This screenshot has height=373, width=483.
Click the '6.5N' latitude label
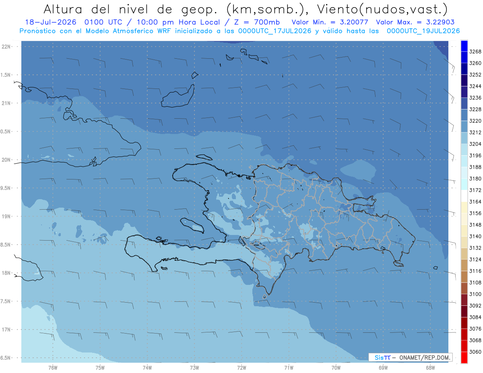tap(5, 358)
